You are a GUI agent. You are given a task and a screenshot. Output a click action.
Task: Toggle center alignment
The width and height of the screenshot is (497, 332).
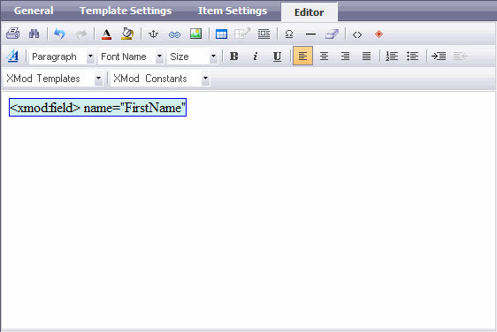tap(324, 57)
